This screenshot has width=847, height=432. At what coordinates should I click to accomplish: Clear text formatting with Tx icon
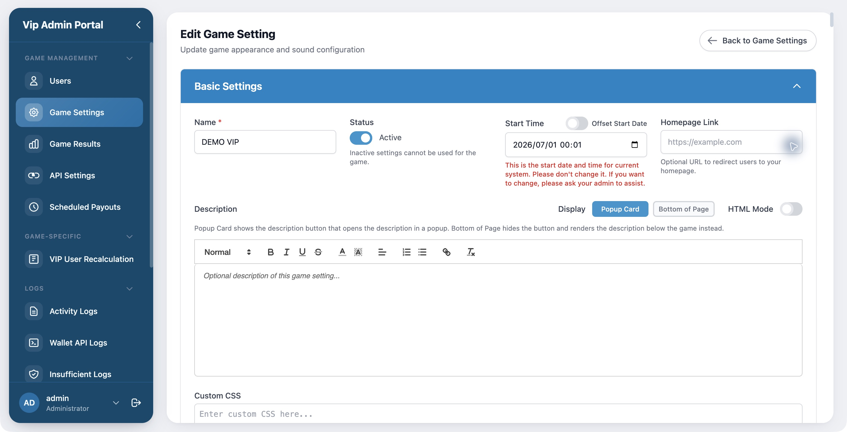pyautogui.click(x=471, y=252)
